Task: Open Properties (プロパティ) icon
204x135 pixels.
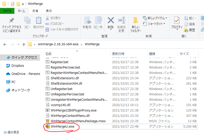Action: pos(177,20)
